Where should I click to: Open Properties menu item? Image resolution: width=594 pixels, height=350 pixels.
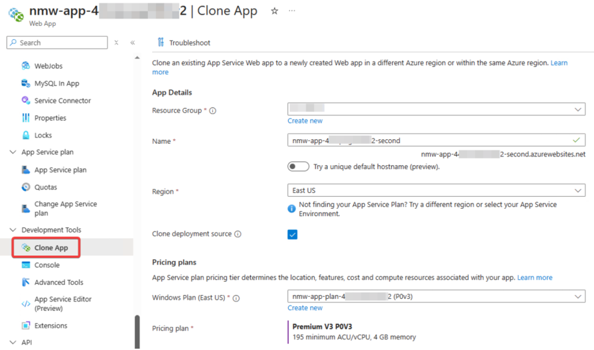click(50, 118)
